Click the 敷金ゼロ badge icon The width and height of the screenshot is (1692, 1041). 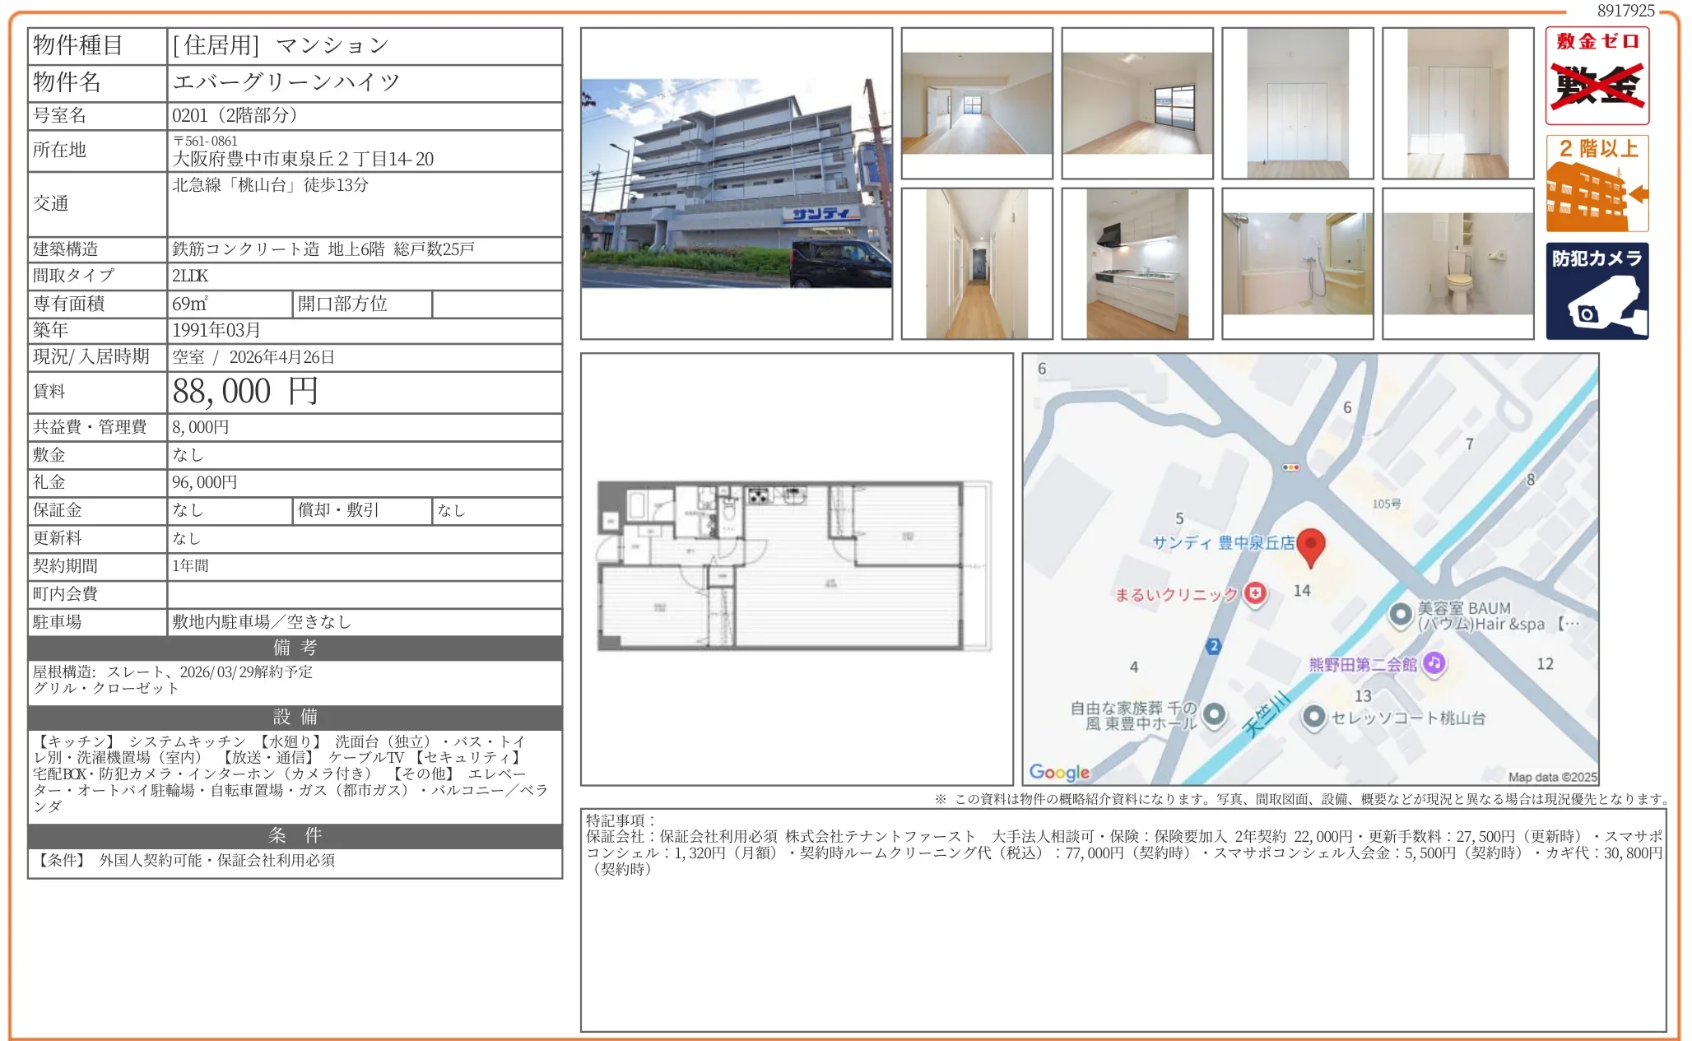1596,76
